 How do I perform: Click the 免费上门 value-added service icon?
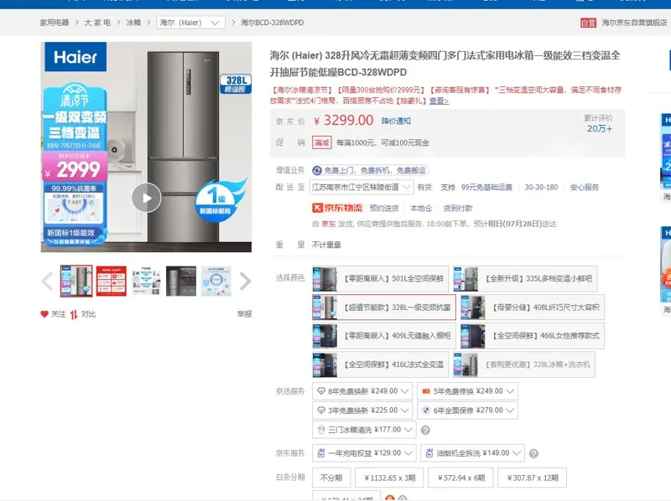tap(317, 171)
